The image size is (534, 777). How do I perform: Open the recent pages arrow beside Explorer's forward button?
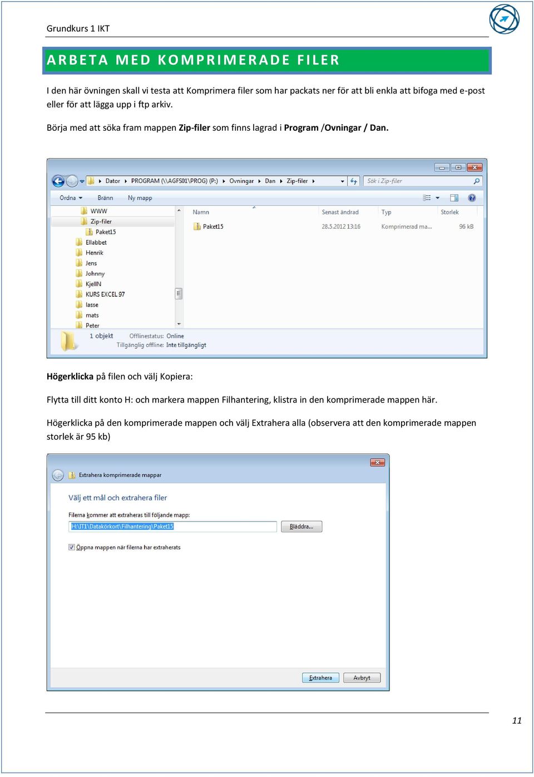click(82, 181)
